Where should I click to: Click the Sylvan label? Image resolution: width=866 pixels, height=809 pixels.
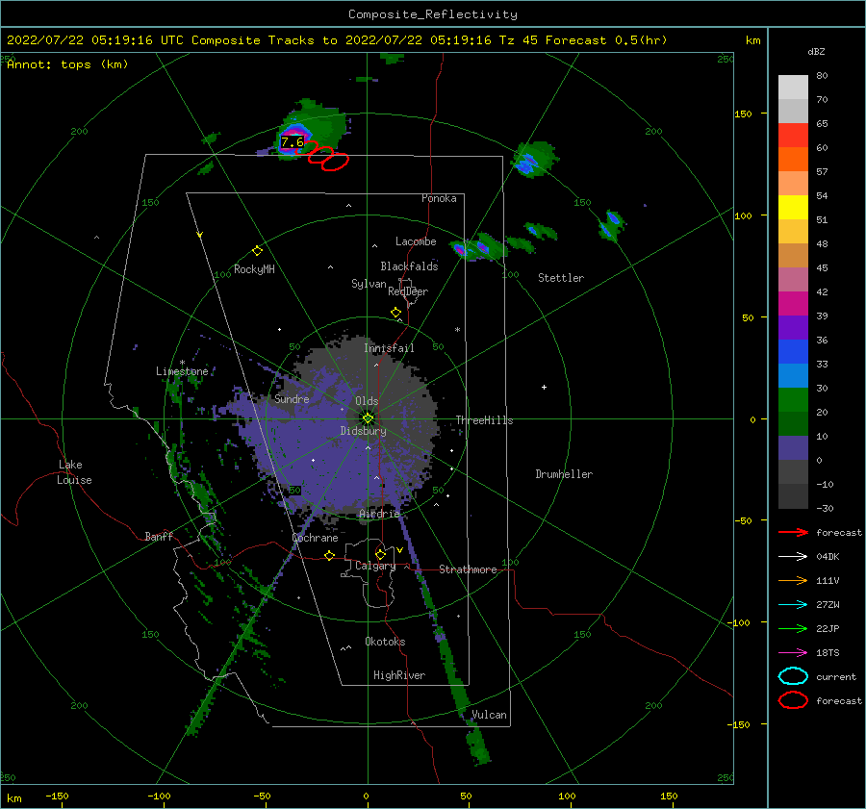(369, 284)
